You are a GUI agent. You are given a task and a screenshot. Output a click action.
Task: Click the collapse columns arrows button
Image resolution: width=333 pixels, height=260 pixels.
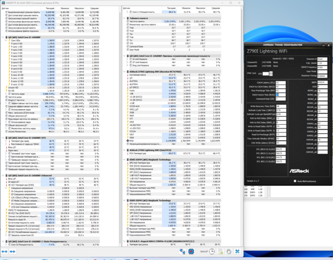[12, 252]
